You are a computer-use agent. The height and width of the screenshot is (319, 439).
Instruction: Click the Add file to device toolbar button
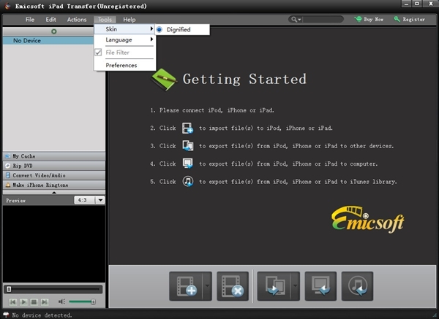[x=186, y=286]
